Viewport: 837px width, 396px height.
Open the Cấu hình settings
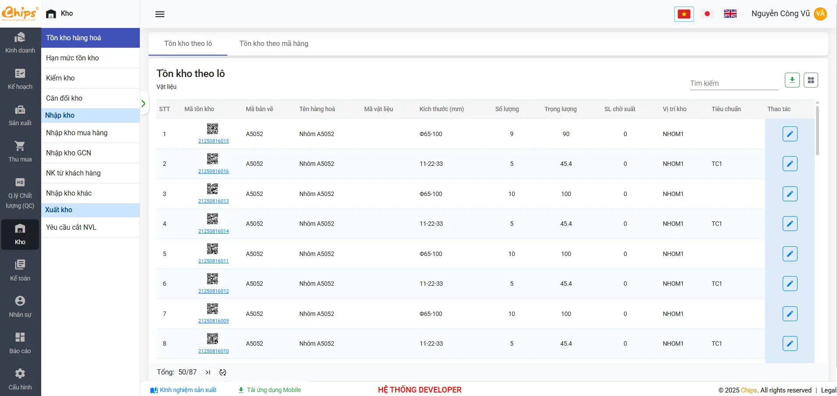[x=20, y=380]
